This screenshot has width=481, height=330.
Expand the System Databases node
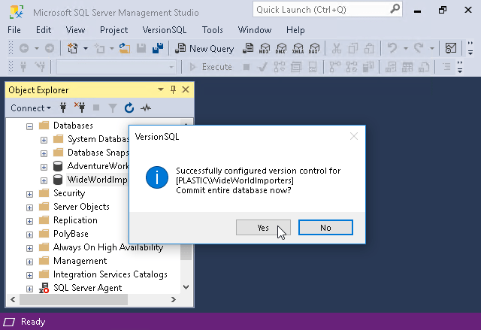coord(44,140)
